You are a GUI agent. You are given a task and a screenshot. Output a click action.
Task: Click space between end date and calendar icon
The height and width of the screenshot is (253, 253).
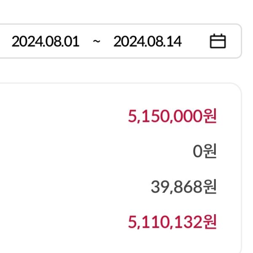[196, 42]
